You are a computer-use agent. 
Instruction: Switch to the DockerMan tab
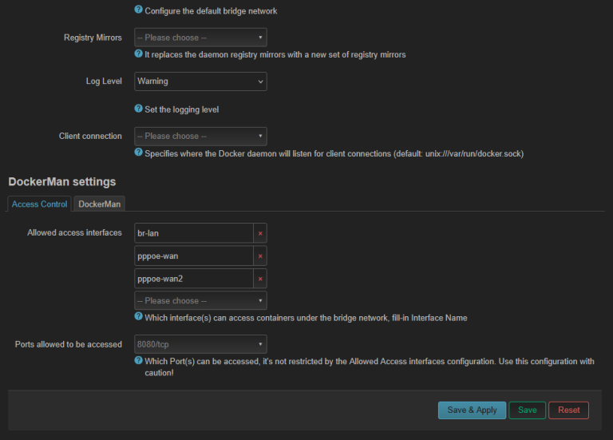(x=100, y=204)
